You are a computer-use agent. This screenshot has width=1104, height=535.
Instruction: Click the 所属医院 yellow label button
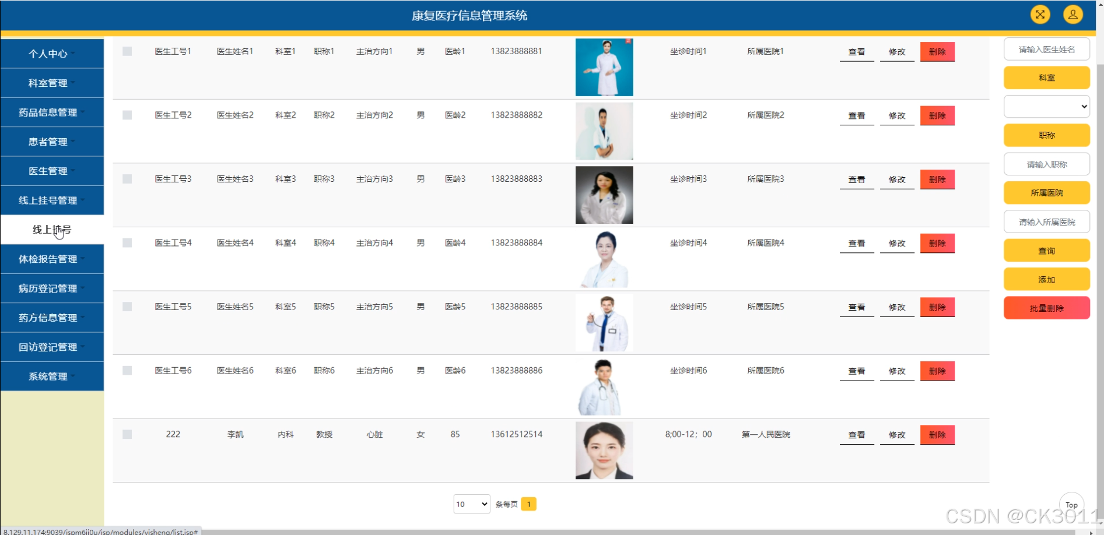1047,192
